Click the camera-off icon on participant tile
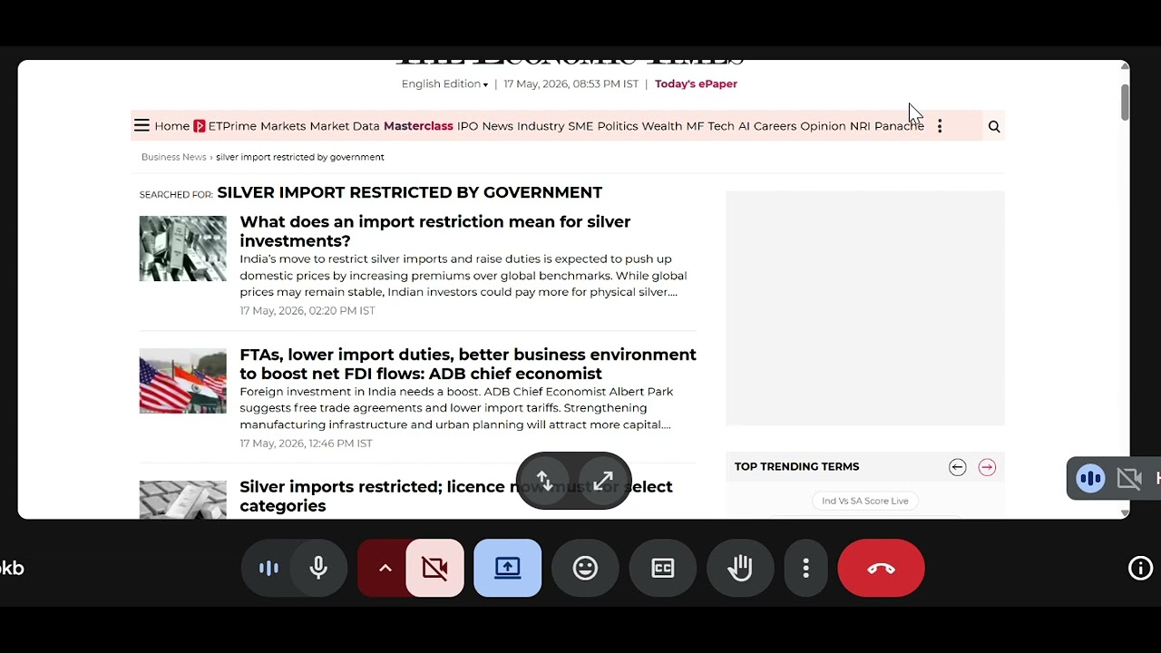Viewport: 1161px width, 653px height. [x=1129, y=478]
